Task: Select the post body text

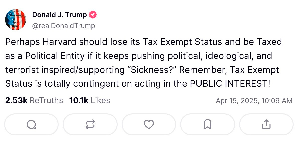Action: 143,62
